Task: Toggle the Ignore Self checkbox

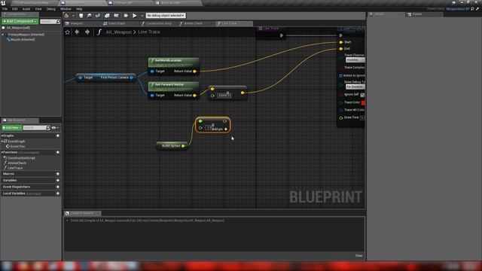Action: pos(362,95)
